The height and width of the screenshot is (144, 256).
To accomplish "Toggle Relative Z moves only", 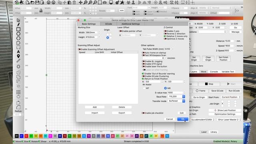I will (x=165, y=36).
